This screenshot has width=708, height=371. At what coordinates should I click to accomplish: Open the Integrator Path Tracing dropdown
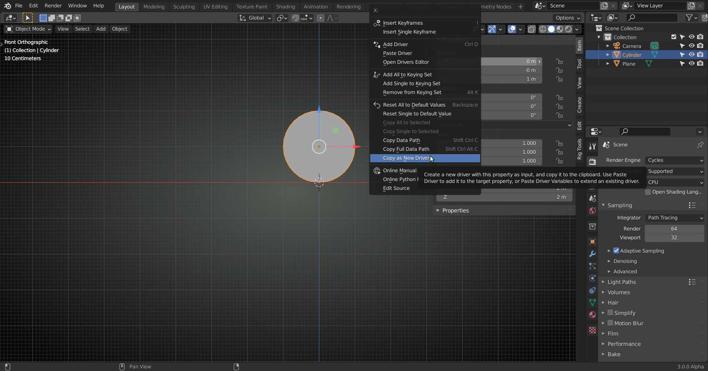(675, 218)
